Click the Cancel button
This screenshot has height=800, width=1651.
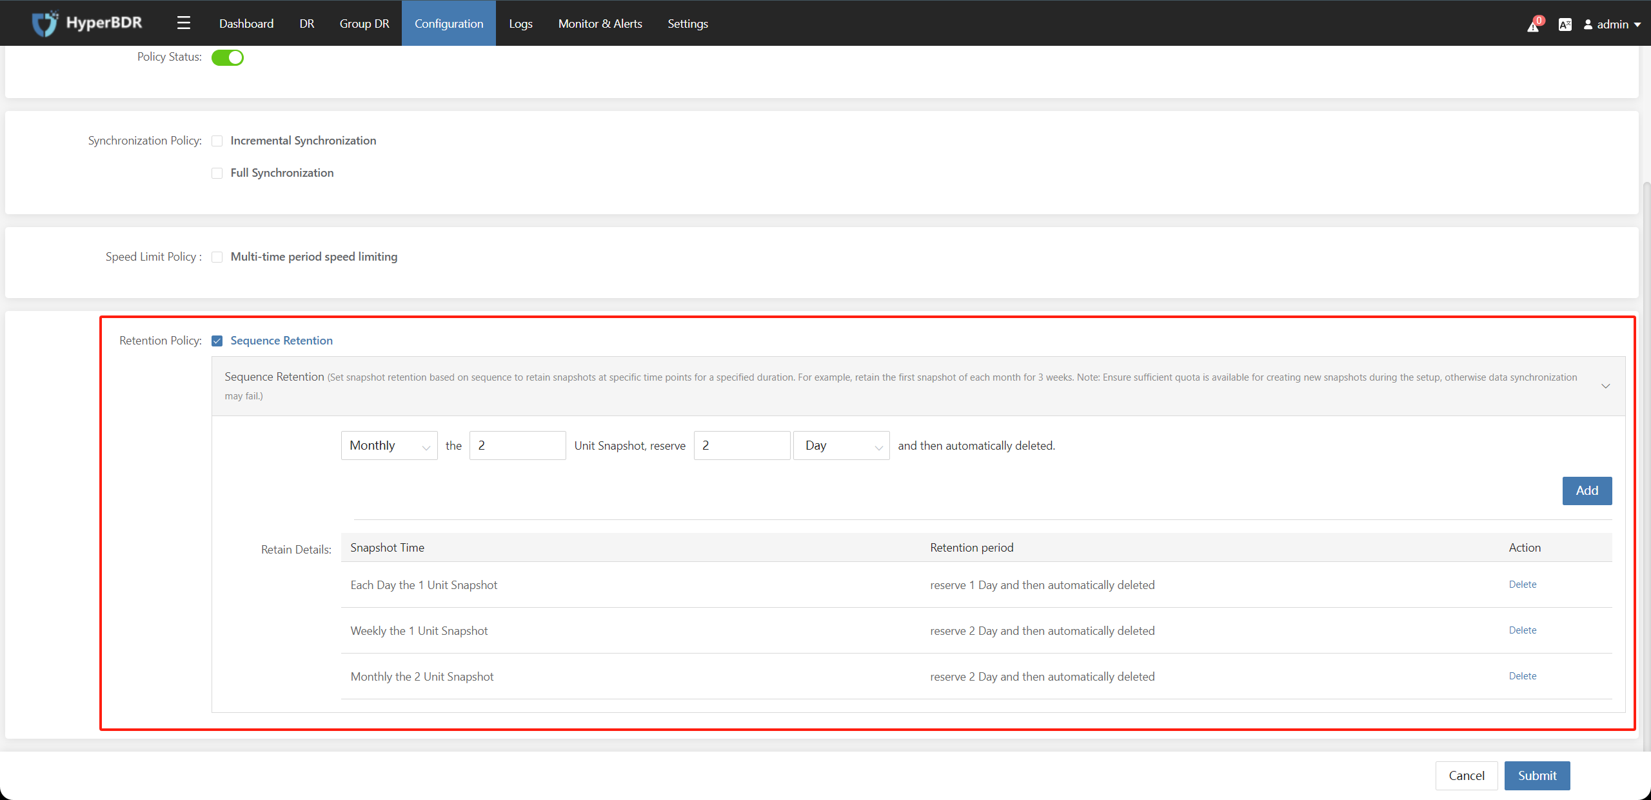pyautogui.click(x=1467, y=775)
